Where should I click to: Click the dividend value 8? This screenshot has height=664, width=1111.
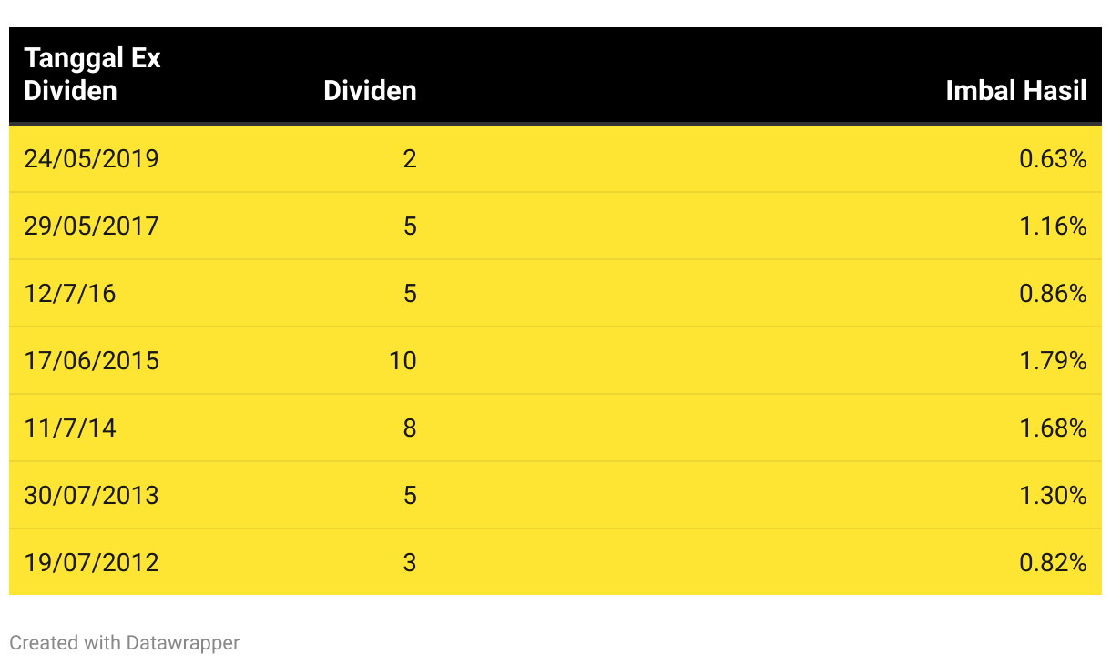coord(410,428)
